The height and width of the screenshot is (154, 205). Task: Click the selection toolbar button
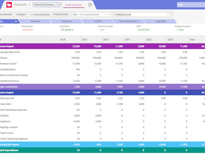[x=6, y=14]
